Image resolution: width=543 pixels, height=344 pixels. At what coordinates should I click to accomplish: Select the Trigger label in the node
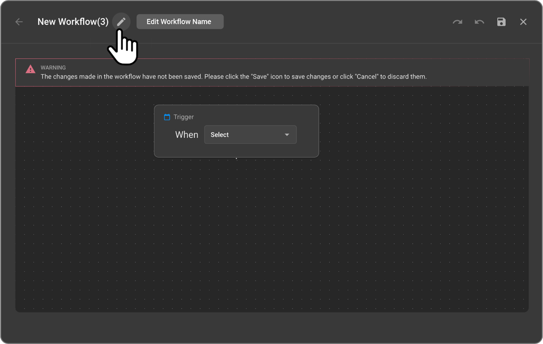(x=183, y=117)
